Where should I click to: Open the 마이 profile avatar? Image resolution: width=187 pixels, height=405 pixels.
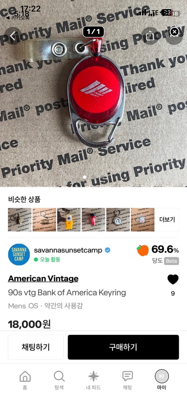point(162,376)
